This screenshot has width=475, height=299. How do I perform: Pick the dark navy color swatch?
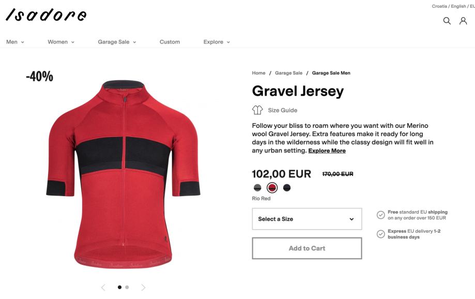pyautogui.click(x=286, y=188)
